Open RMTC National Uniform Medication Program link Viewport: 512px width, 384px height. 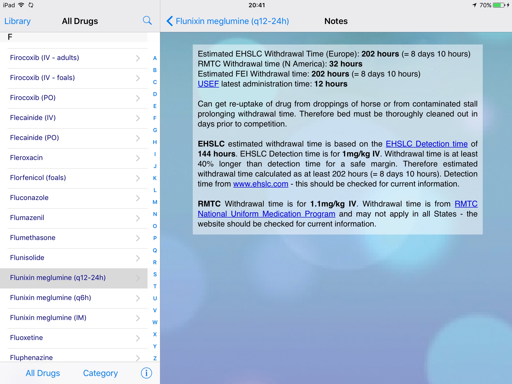[x=266, y=214]
